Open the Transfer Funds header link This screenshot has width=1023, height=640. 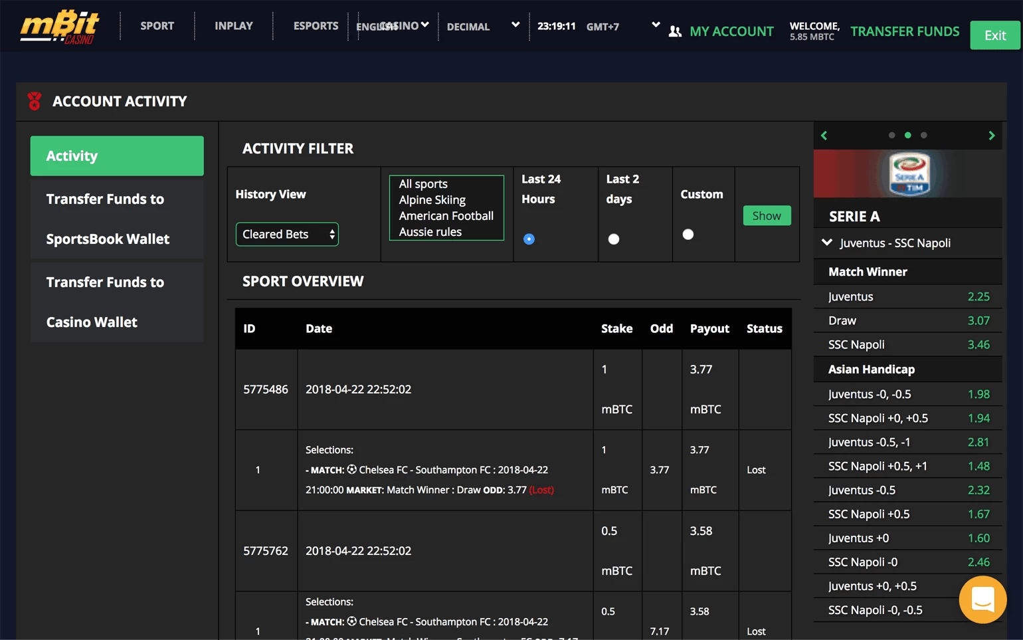click(x=905, y=31)
